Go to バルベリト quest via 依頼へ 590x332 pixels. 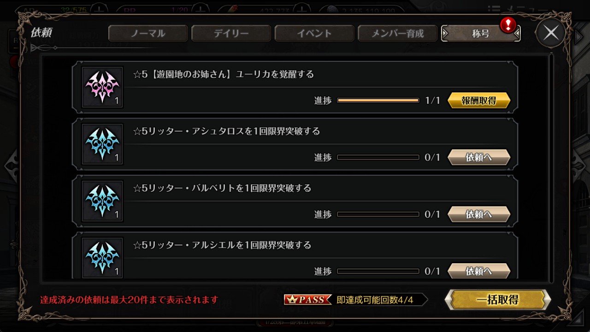tap(479, 214)
